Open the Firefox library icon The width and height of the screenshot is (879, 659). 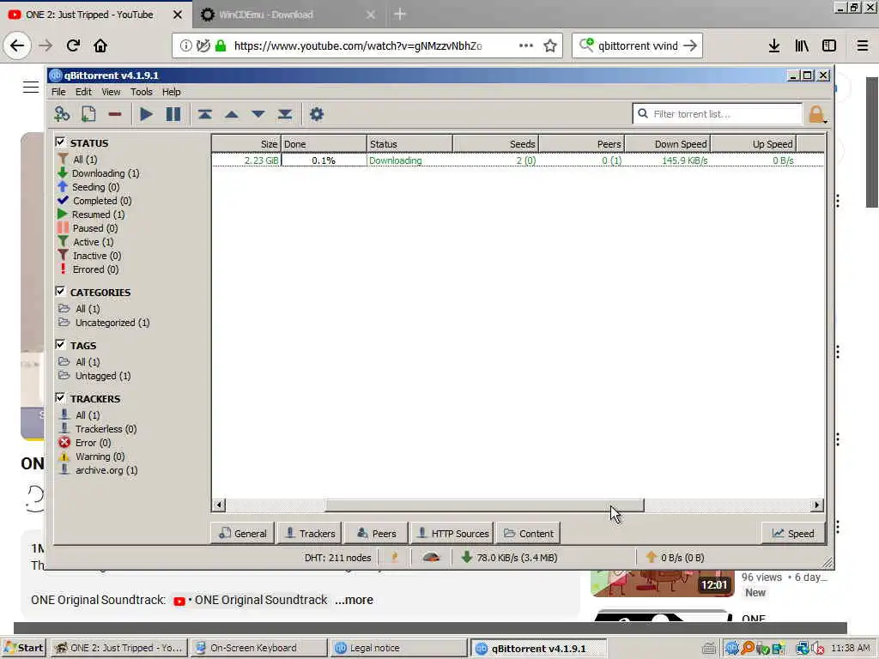[802, 45]
